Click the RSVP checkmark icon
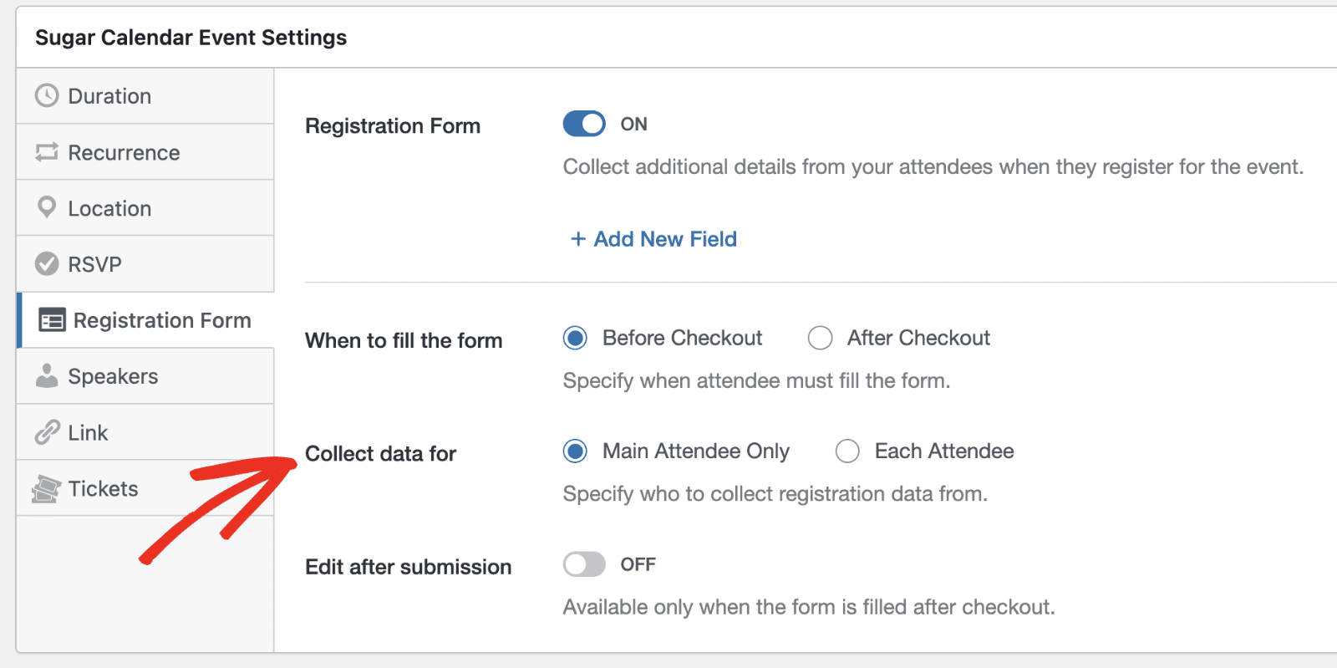Screen dimensions: 1337x668 tap(47, 264)
